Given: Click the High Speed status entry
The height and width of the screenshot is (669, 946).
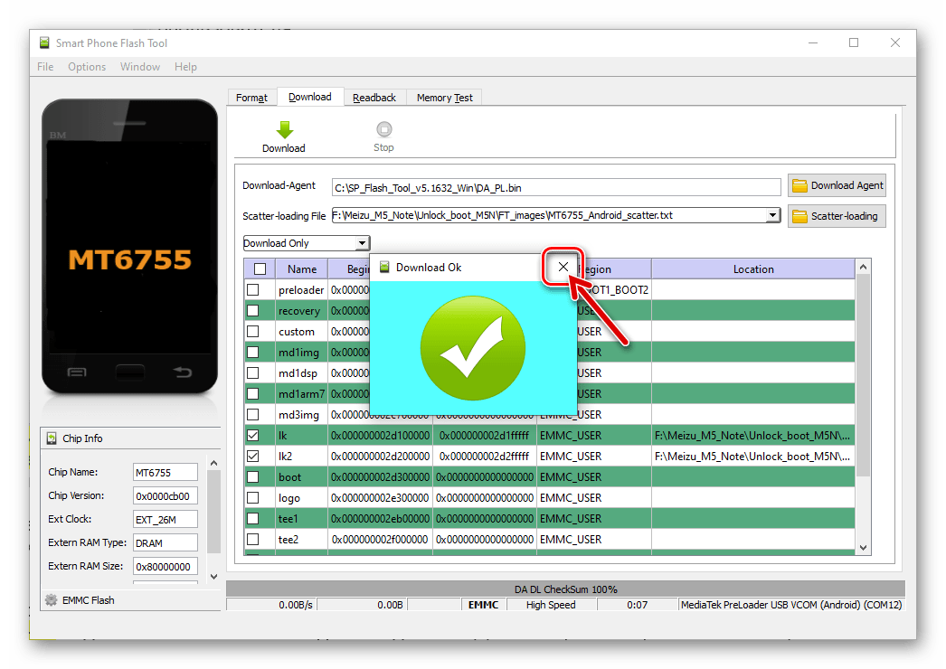Looking at the screenshot, I should [551, 605].
